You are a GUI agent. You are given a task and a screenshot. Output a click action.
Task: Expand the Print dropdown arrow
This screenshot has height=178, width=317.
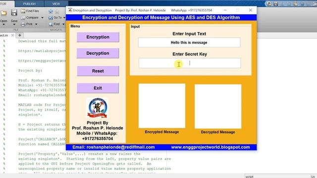click(x=36, y=24)
